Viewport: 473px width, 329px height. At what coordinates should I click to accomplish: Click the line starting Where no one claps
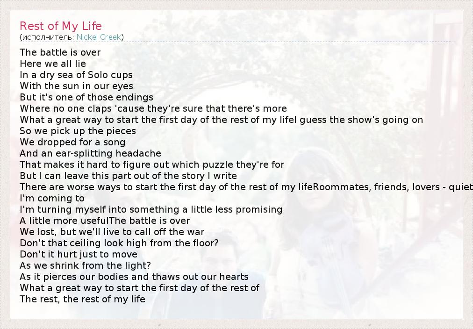(x=153, y=108)
